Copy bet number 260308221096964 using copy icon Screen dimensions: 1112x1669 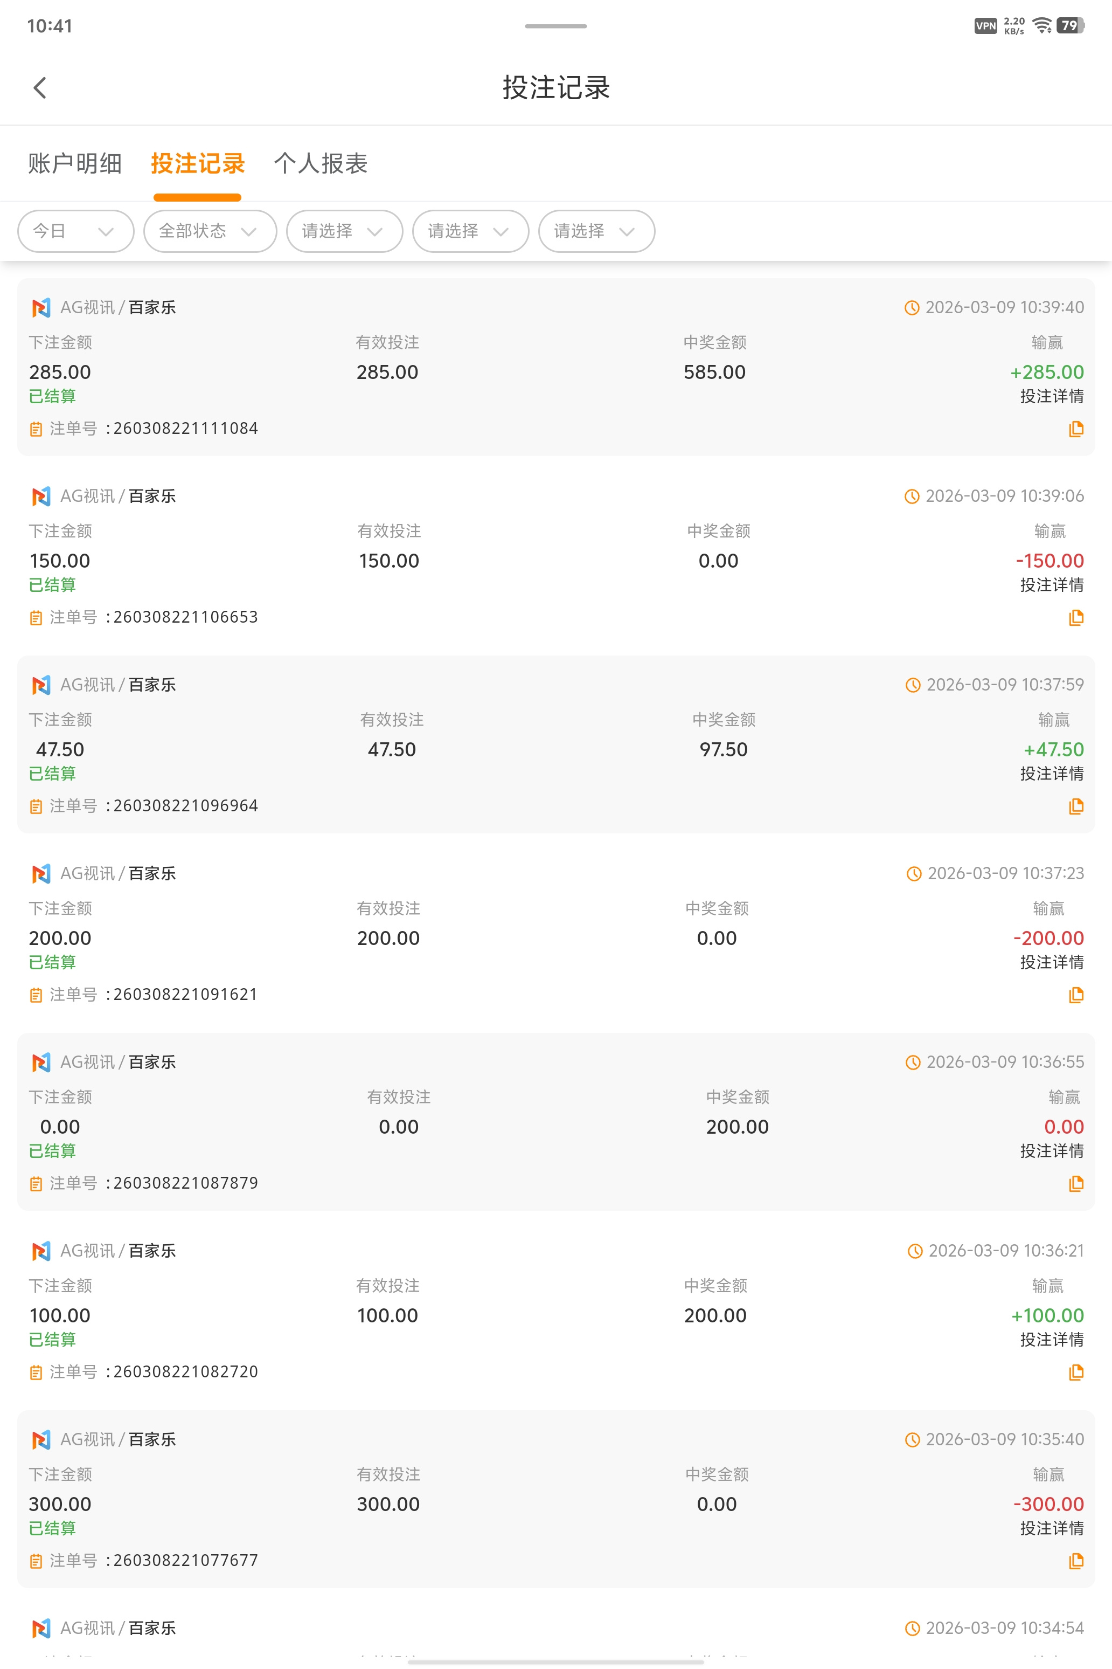tap(1076, 806)
